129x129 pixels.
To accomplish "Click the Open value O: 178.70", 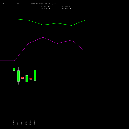I will pos(46,9).
